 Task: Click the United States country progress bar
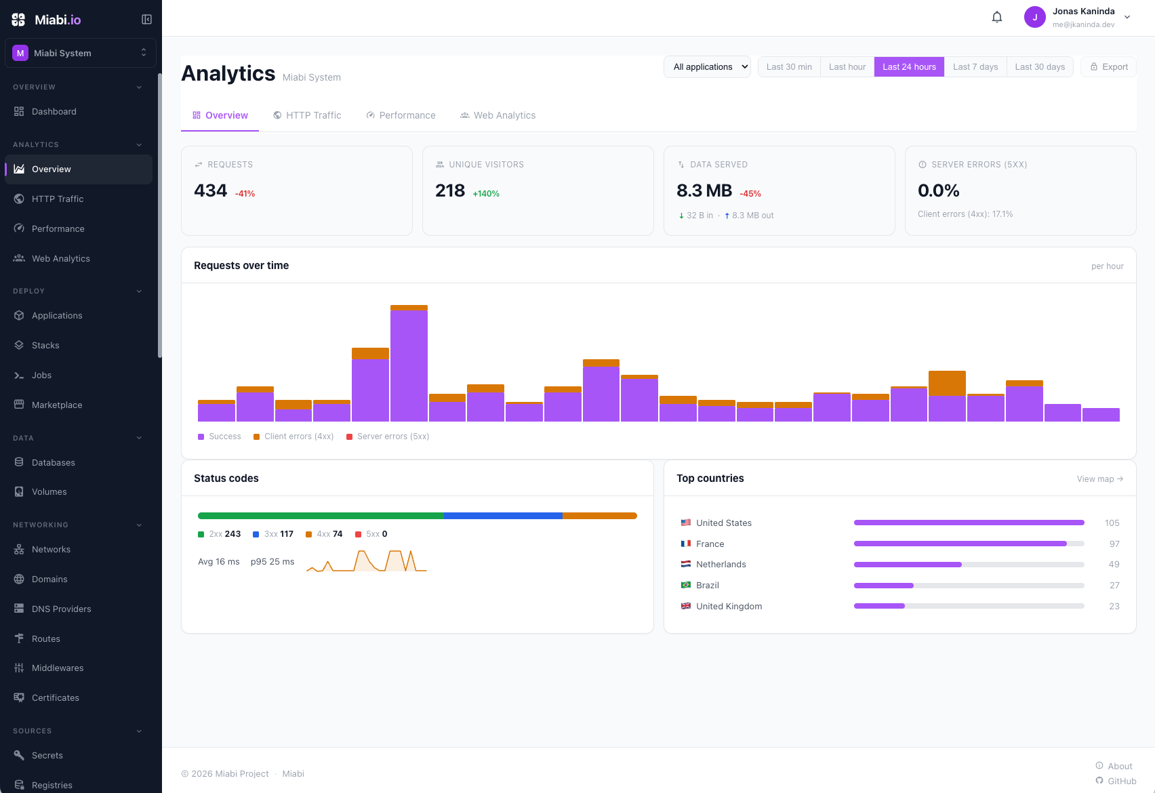point(969,523)
